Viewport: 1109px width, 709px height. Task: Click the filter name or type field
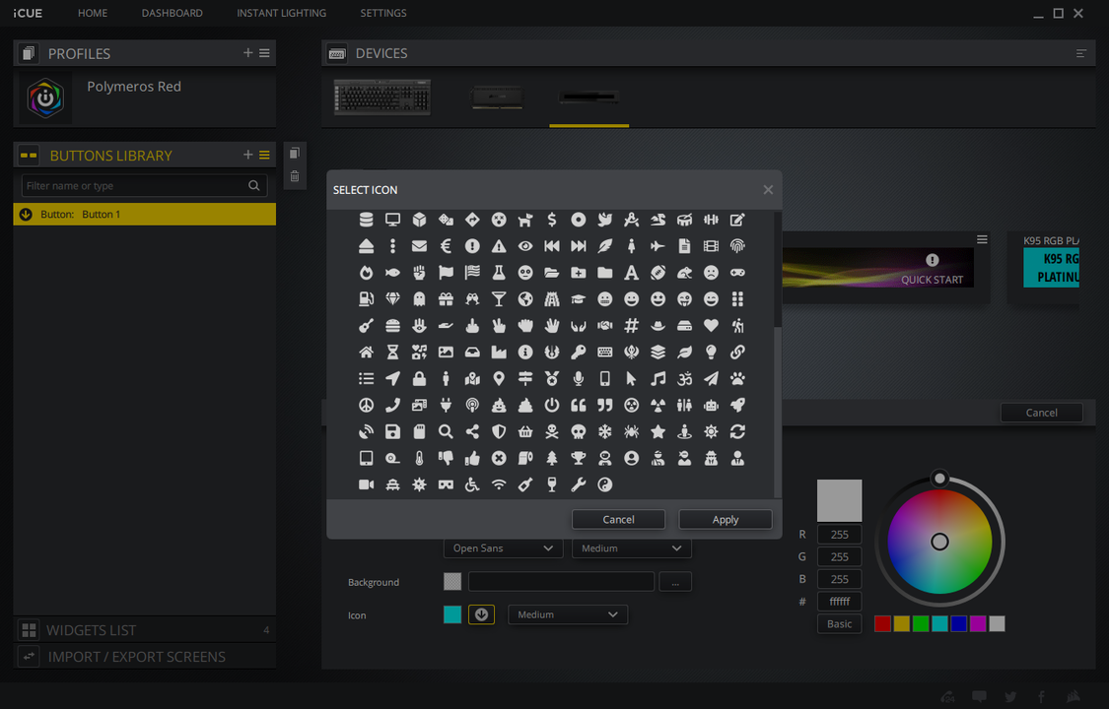coord(144,186)
